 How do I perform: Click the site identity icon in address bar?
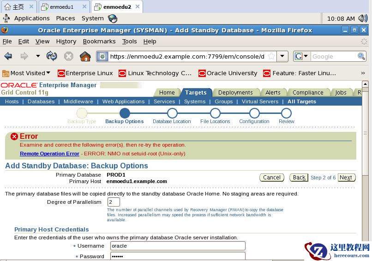(102, 56)
